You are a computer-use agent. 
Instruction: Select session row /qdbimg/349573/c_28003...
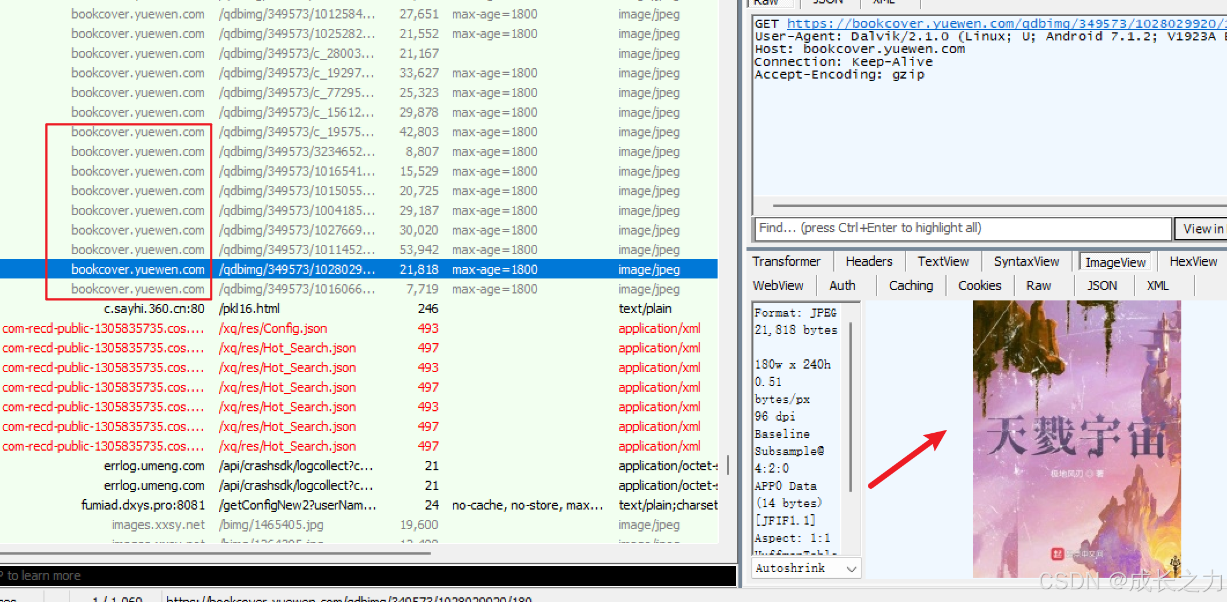coord(359,53)
